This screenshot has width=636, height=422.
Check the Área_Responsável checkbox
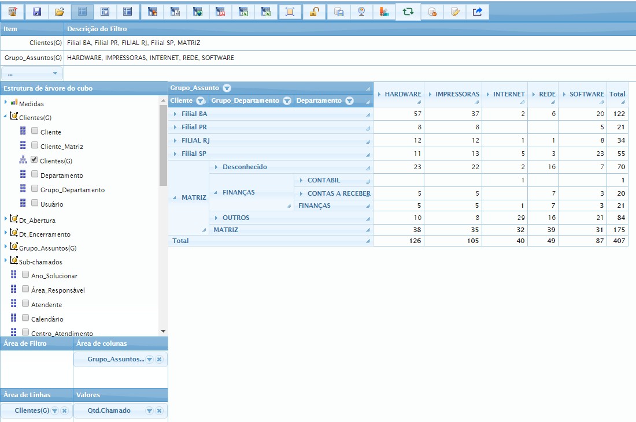[x=25, y=289]
